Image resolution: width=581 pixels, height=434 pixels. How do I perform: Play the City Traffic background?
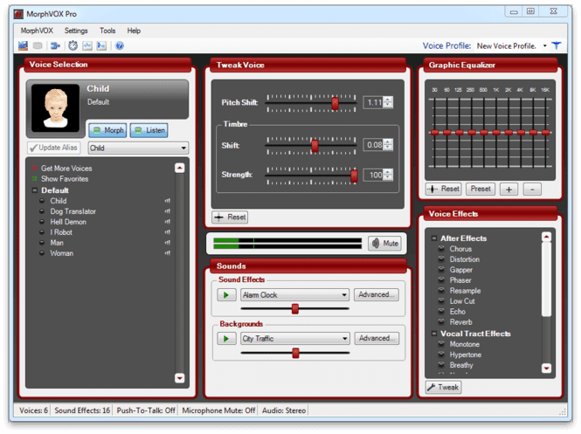click(226, 339)
